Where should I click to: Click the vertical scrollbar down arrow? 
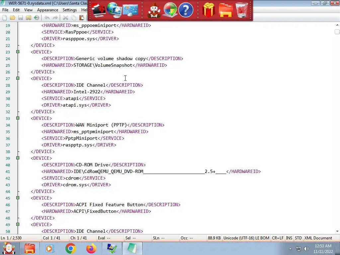[337, 231]
